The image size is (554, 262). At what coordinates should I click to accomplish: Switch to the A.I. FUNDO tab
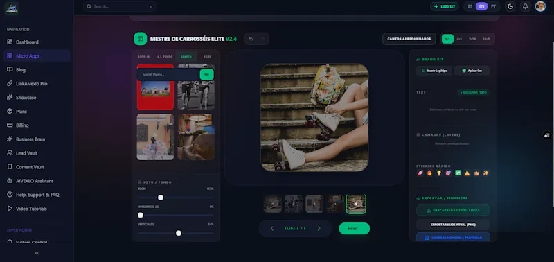pos(165,57)
